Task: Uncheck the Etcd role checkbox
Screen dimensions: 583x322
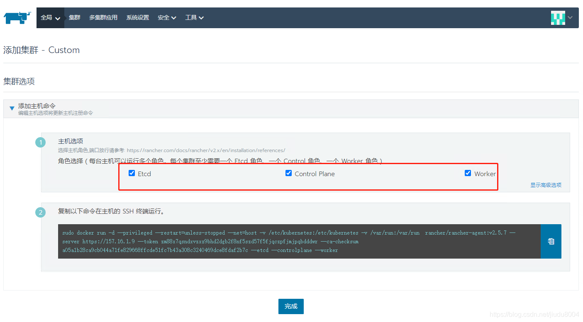Action: [x=132, y=173]
